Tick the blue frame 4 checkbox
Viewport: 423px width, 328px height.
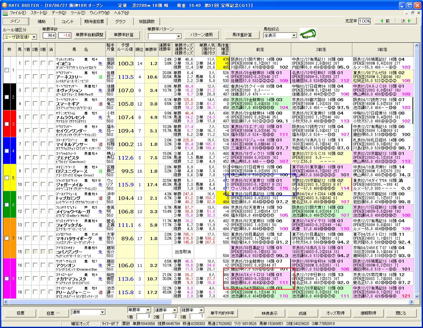(x=7, y=151)
